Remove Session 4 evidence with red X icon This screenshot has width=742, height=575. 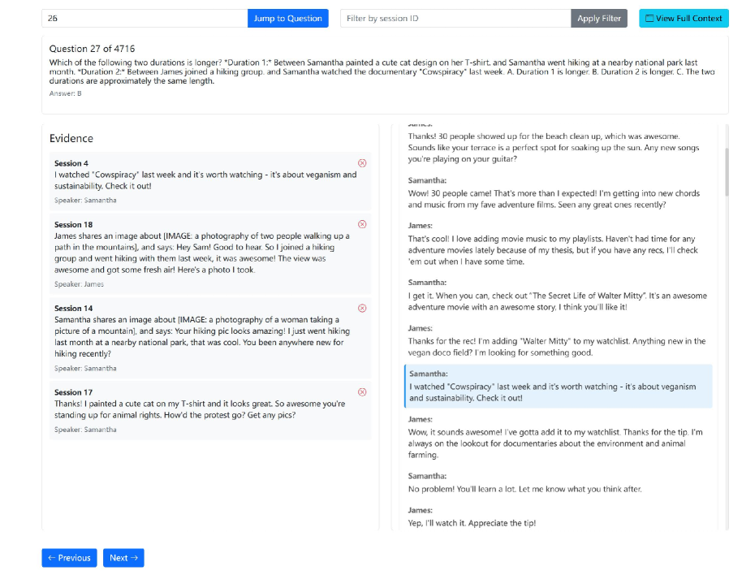(362, 163)
